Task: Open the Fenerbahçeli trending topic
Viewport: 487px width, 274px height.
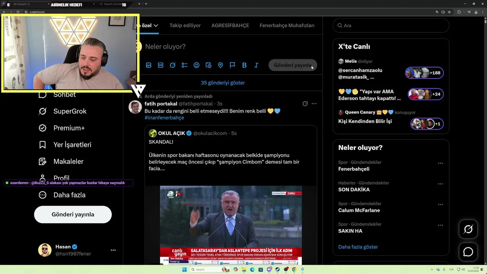Action: click(x=354, y=169)
